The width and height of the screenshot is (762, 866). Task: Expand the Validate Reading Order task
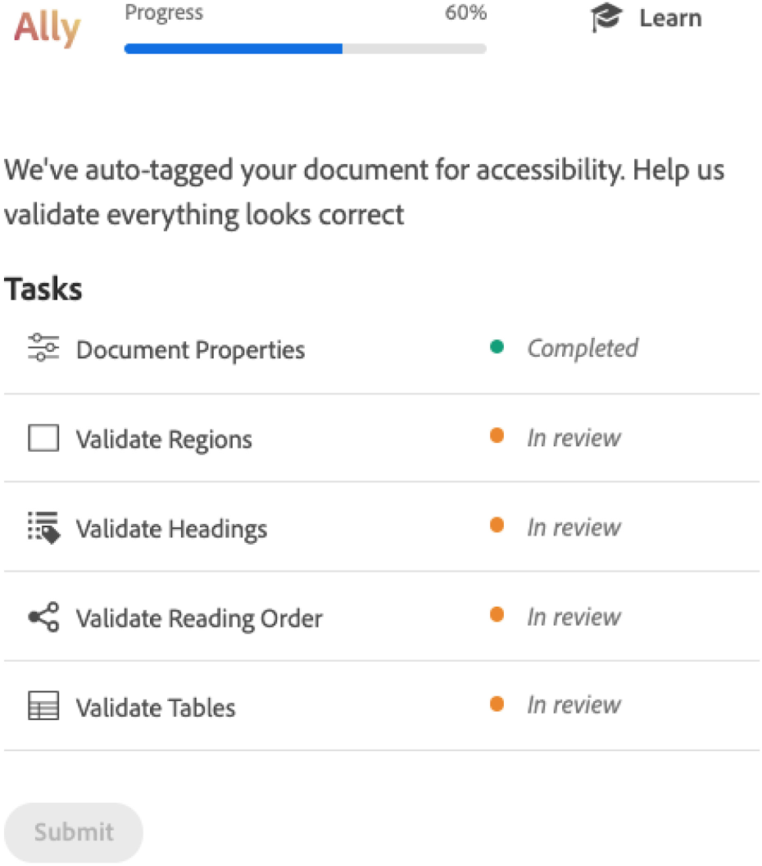click(x=198, y=619)
